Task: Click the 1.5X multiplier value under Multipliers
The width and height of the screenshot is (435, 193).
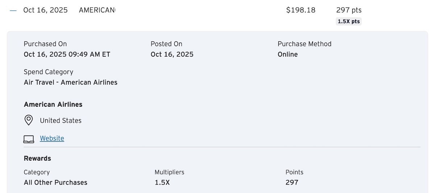Action: click(162, 182)
